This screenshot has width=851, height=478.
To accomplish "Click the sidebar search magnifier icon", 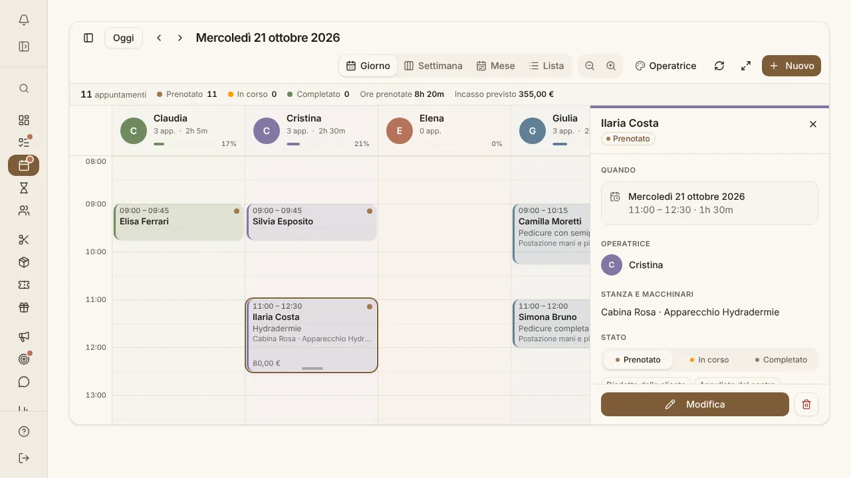I will coord(24,88).
